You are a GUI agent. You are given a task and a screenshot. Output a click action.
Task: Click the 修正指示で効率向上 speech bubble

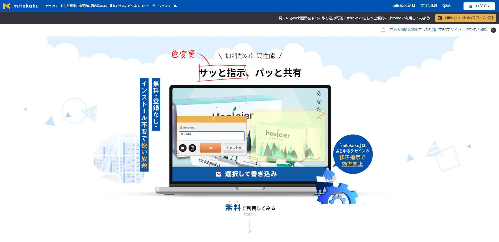pyautogui.click(x=353, y=154)
